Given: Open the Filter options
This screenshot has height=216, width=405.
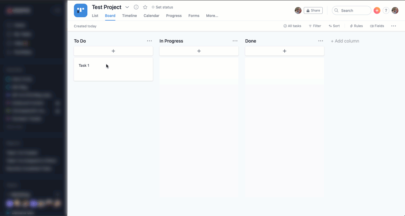Looking at the screenshot, I should coord(315,26).
